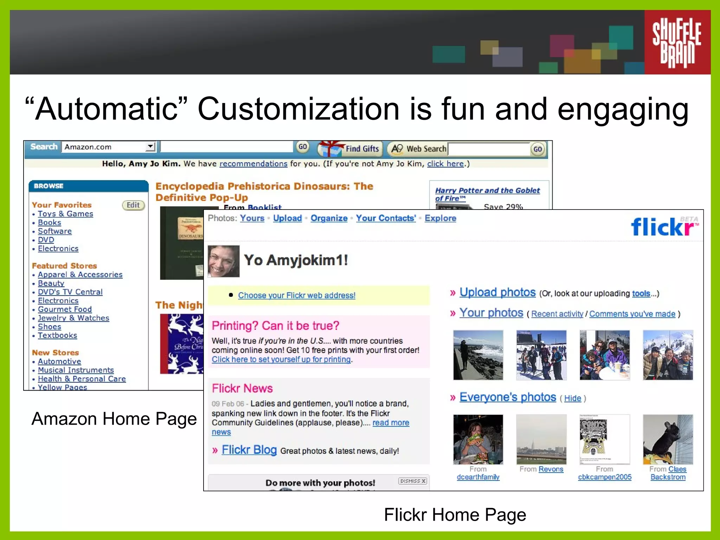Open your photo with purple jacket skier
Screen dimensions: 720x540
605,355
